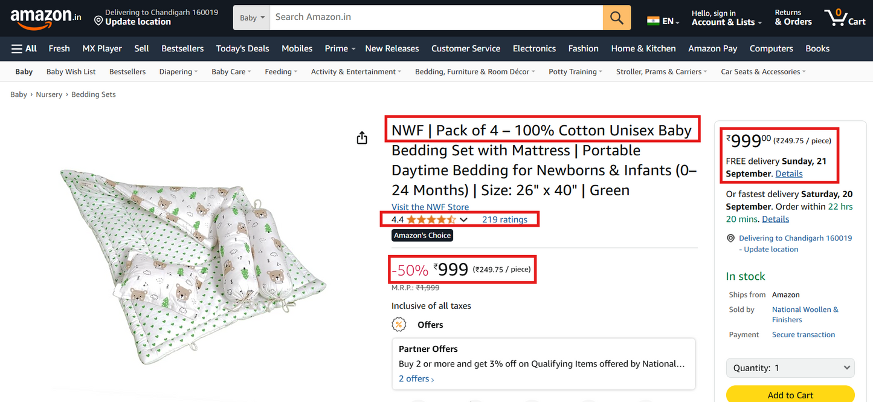Screen dimensions: 873x402
Task: Visit the NWF Store link
Action: [x=430, y=207]
